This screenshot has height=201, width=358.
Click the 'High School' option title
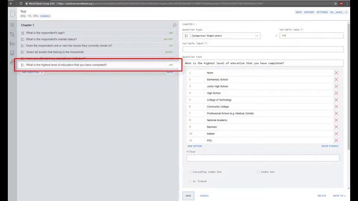214,93
